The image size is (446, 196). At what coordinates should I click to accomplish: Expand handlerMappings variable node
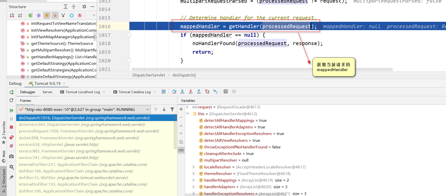point(193,180)
